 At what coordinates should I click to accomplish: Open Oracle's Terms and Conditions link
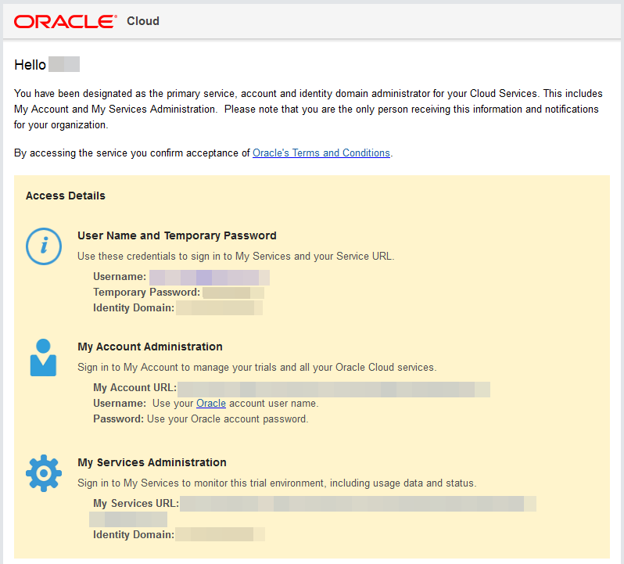(321, 153)
